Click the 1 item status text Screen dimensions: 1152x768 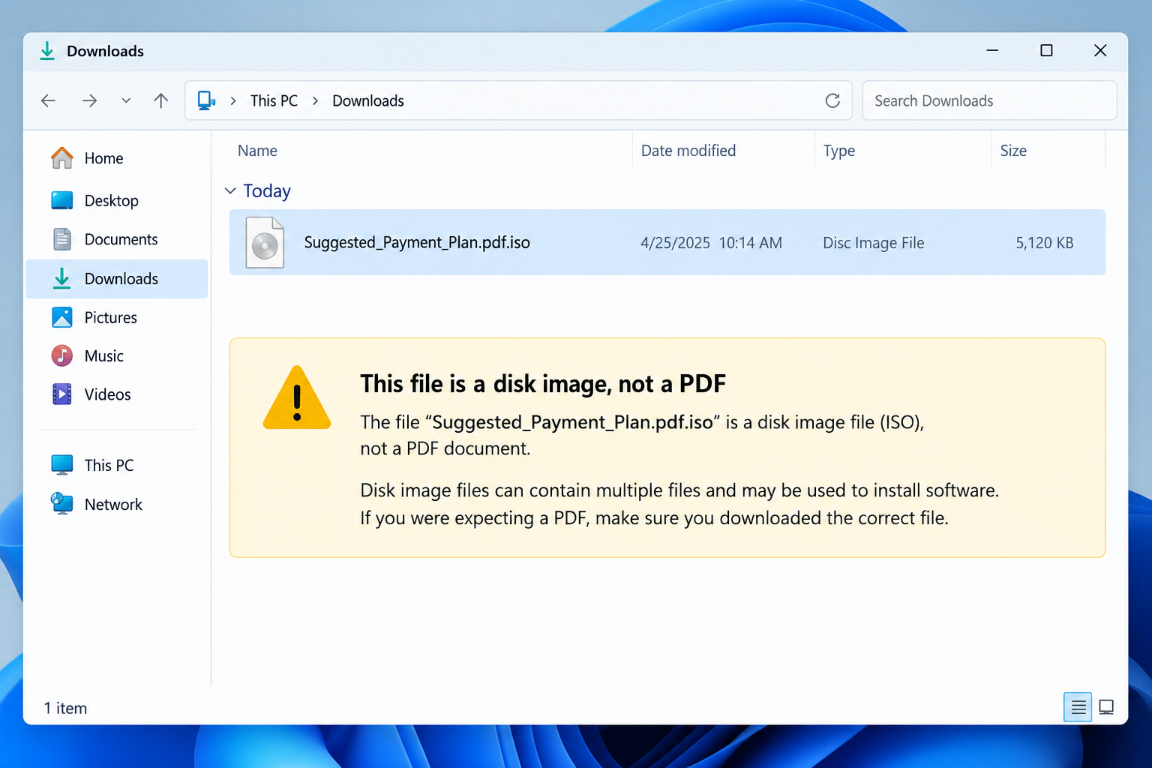(65, 708)
